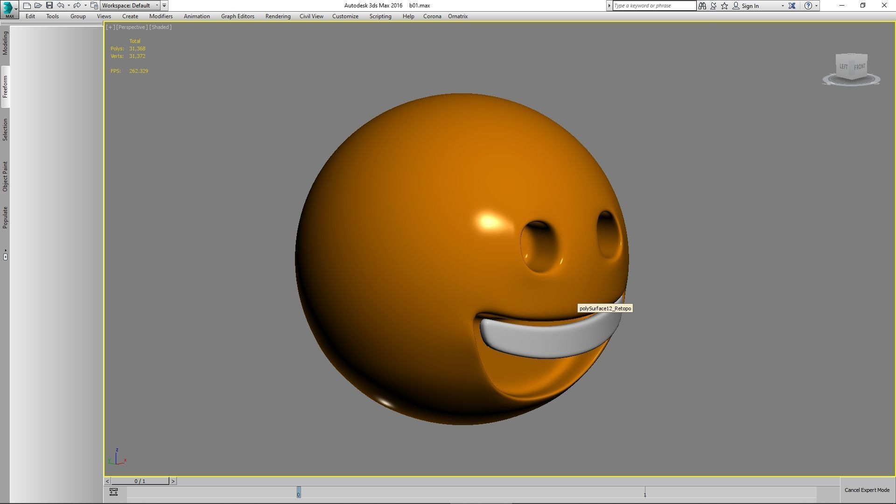The image size is (896, 504).
Task: Open the Mini Curve Editor icon
Action: [114, 492]
